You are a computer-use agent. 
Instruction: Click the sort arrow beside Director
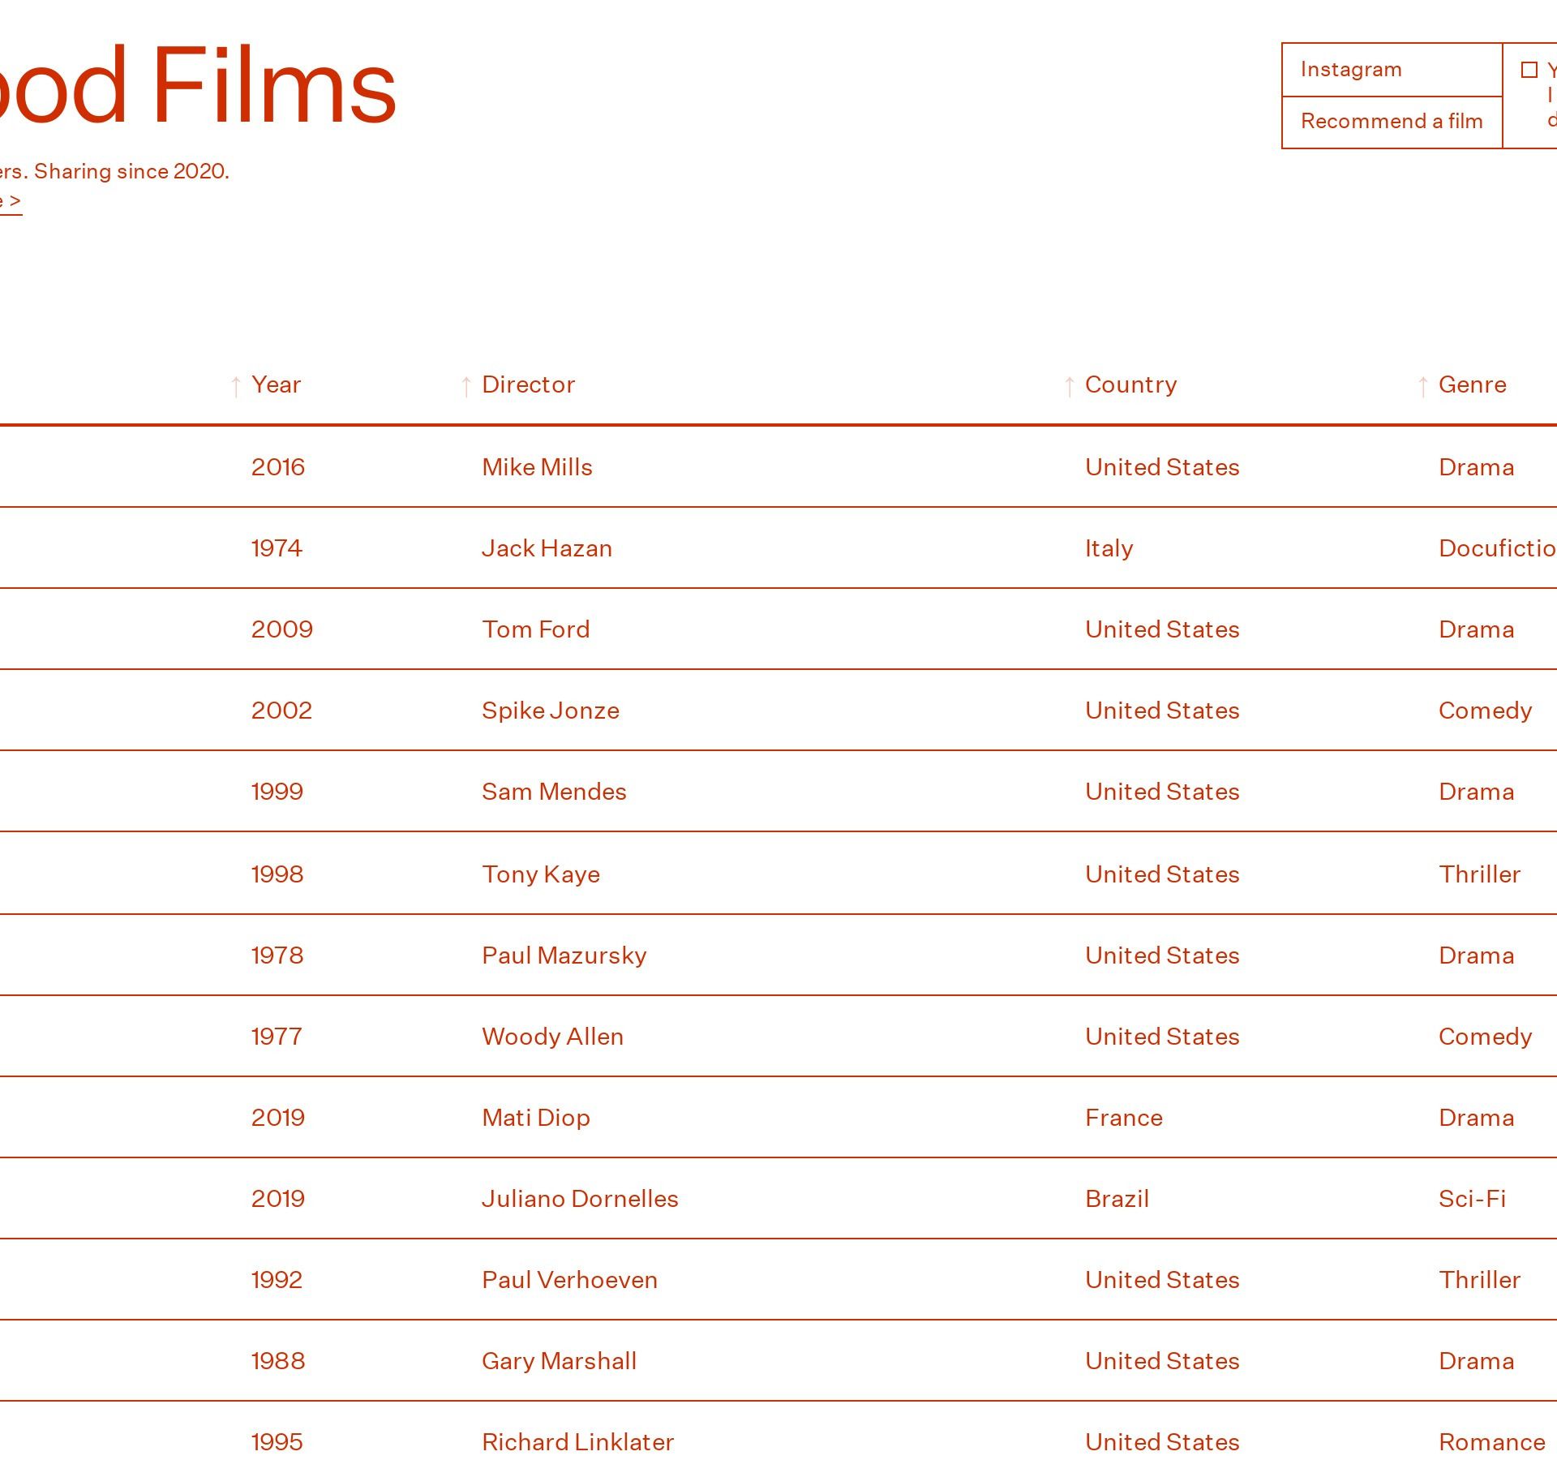coord(466,387)
